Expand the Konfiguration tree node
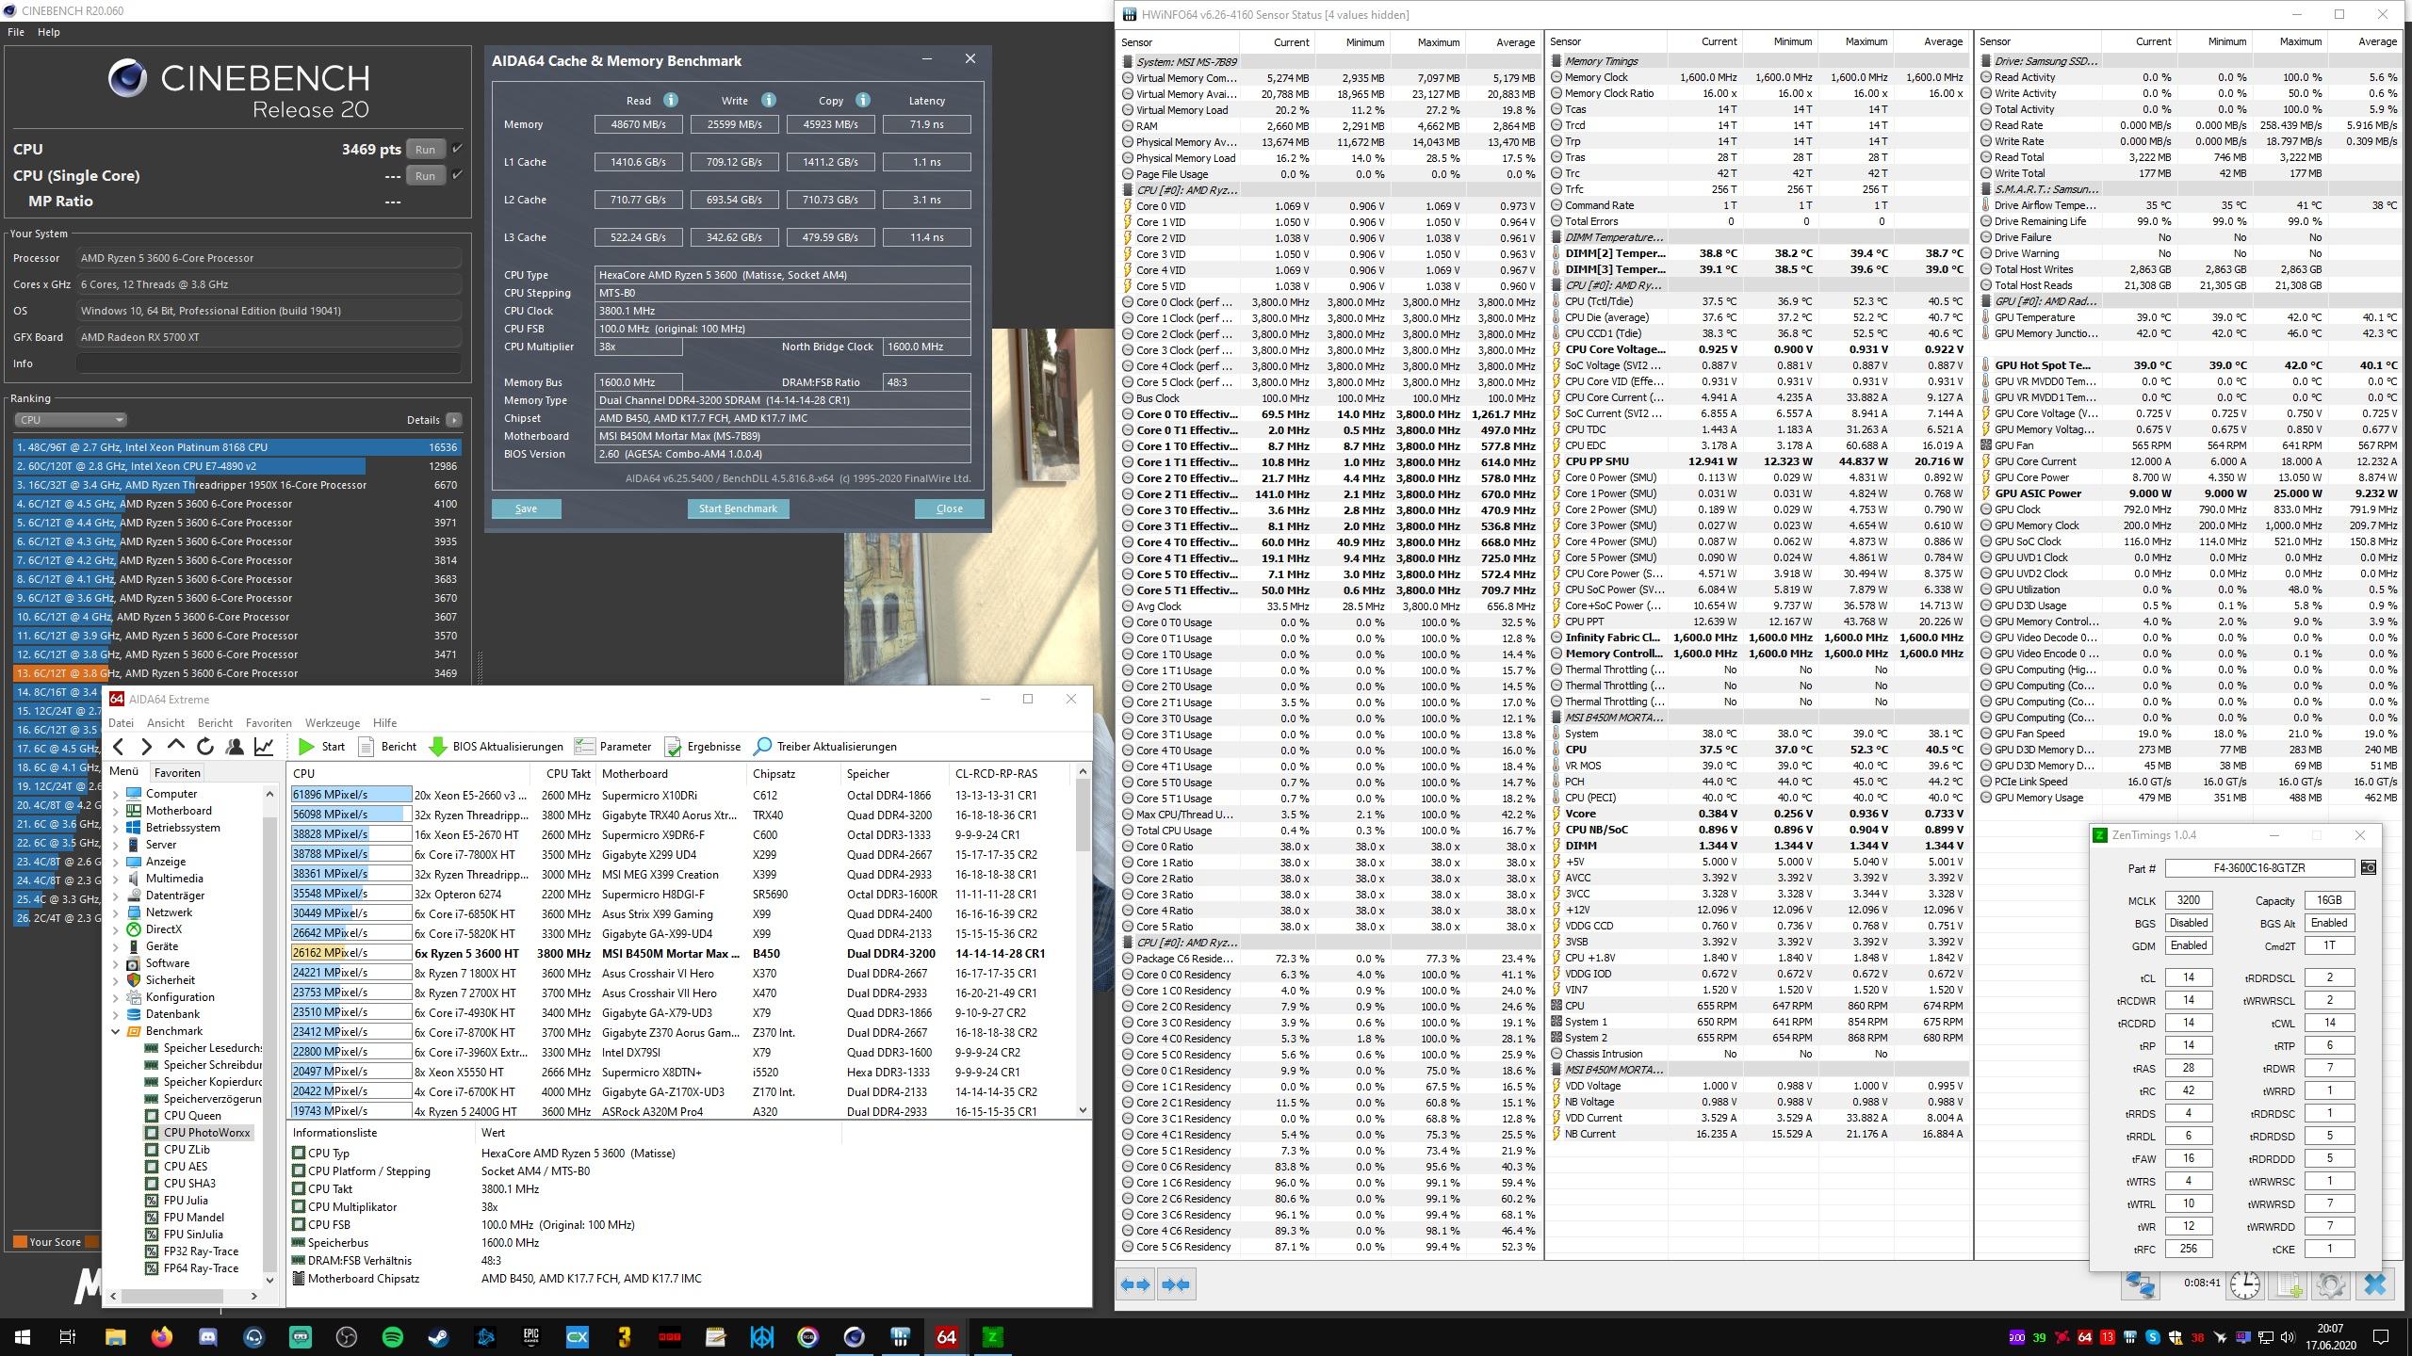2412x1356 pixels. click(116, 997)
